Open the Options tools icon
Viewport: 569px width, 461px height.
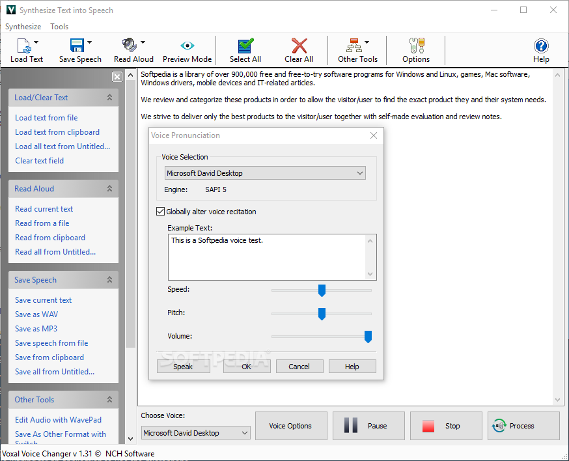pyautogui.click(x=417, y=46)
